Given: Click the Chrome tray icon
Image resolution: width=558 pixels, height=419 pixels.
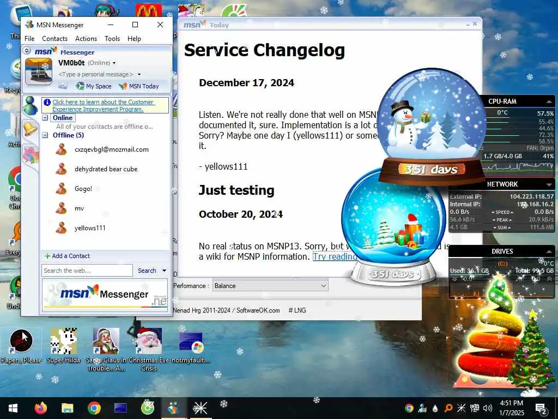Looking at the screenshot, I should coord(409,408).
